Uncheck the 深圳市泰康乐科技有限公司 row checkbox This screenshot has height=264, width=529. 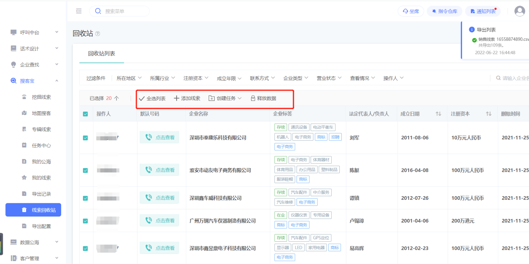pyautogui.click(x=86, y=138)
